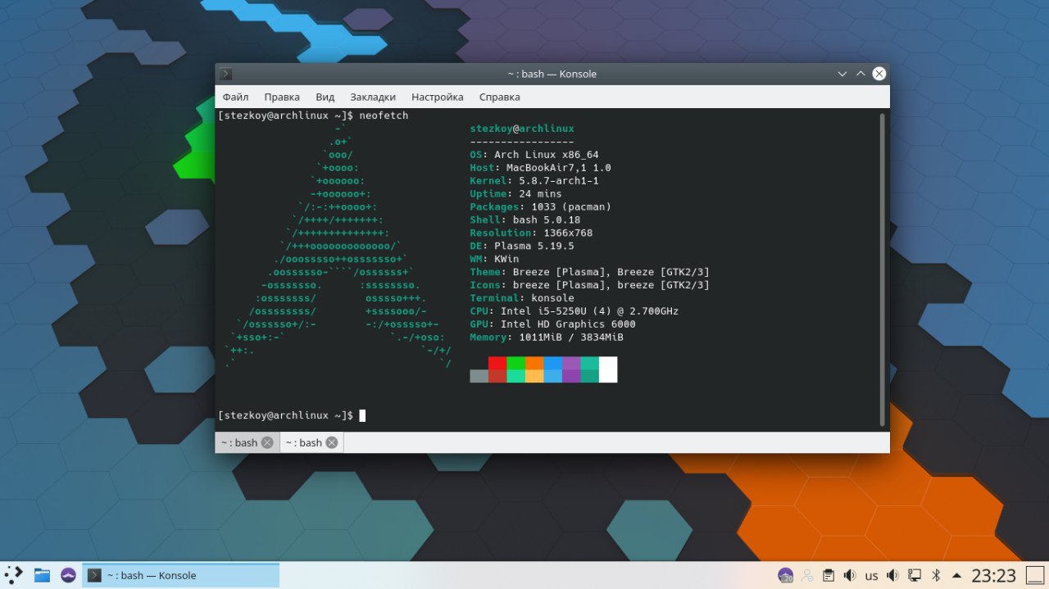Click the 'Theme: Breeze [Plasma]' line
1049x589 pixels.
pyautogui.click(x=589, y=273)
